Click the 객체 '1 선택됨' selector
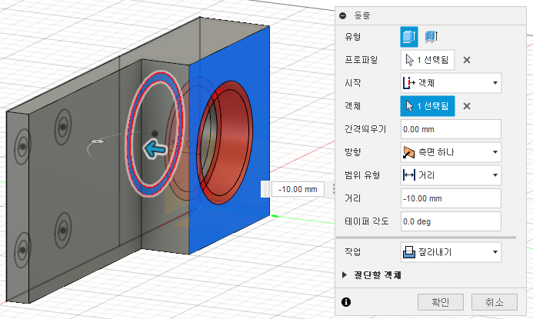Screen dimensions: 533x319 click(428, 106)
